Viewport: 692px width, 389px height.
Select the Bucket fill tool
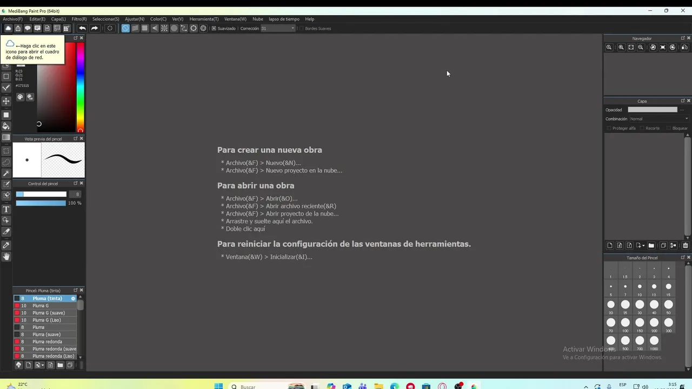[x=6, y=126]
